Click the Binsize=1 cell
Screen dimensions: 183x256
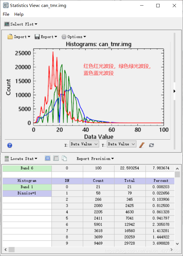(x=27, y=193)
